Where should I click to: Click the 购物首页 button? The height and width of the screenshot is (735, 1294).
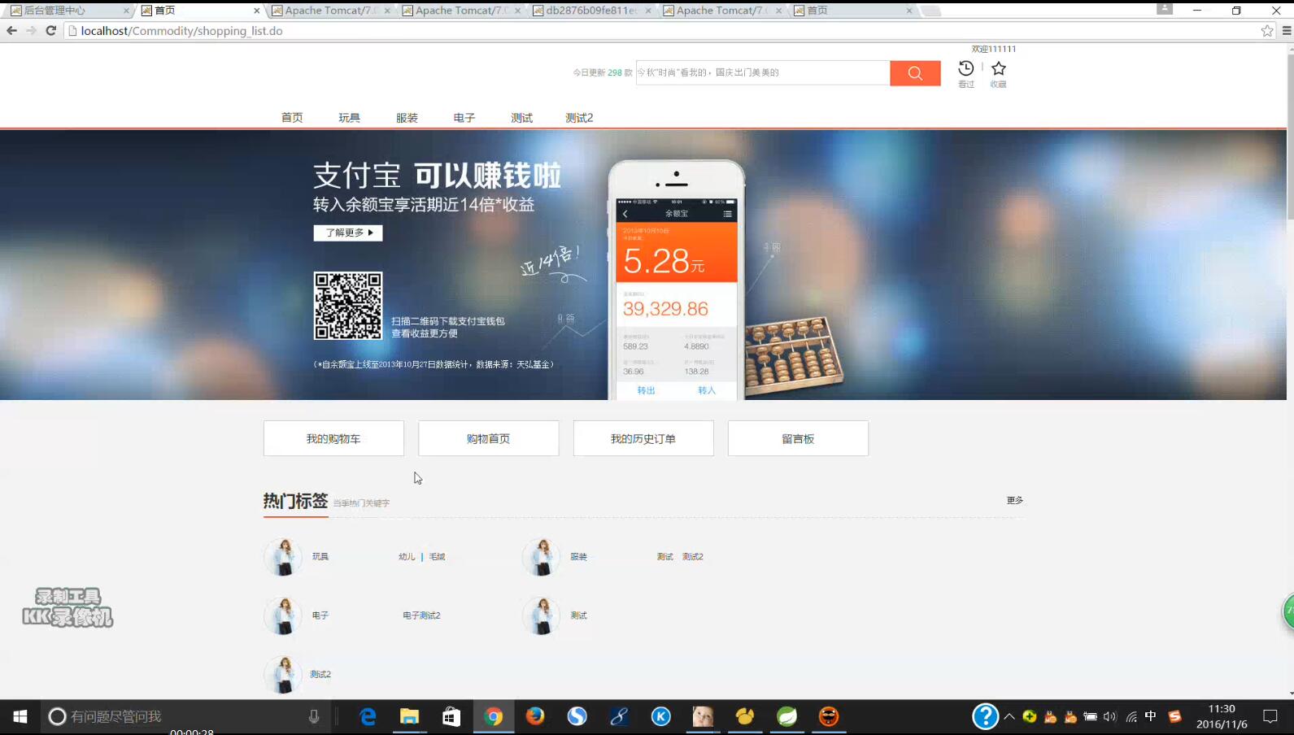point(488,438)
